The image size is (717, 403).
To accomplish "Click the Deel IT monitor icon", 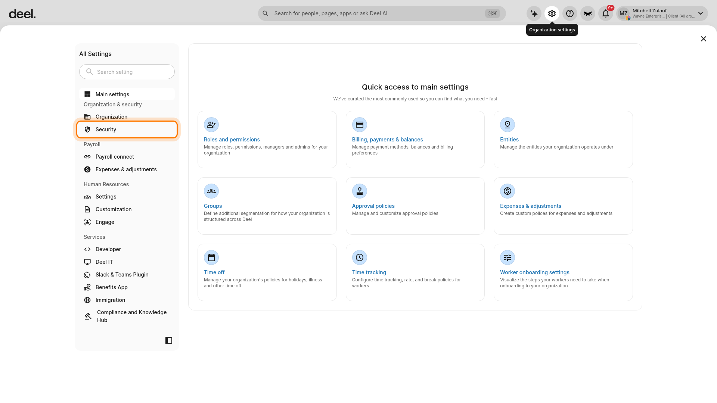I will coord(87,262).
